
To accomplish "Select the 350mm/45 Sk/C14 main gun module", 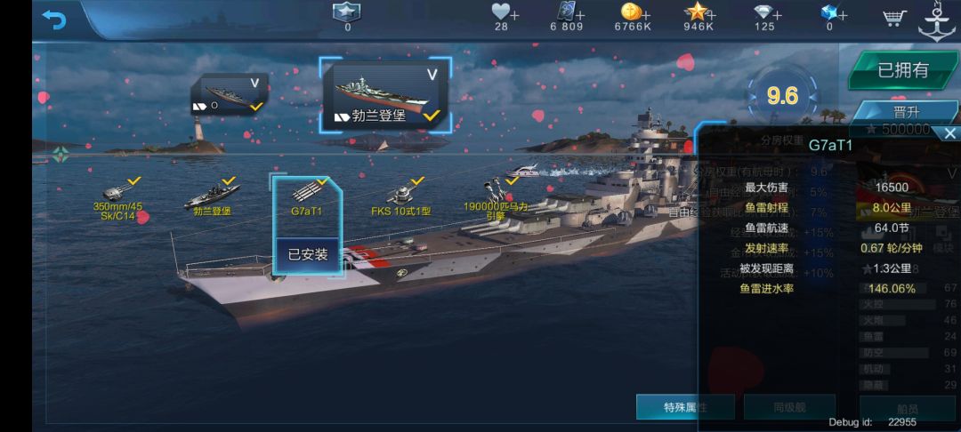I will tap(117, 198).
